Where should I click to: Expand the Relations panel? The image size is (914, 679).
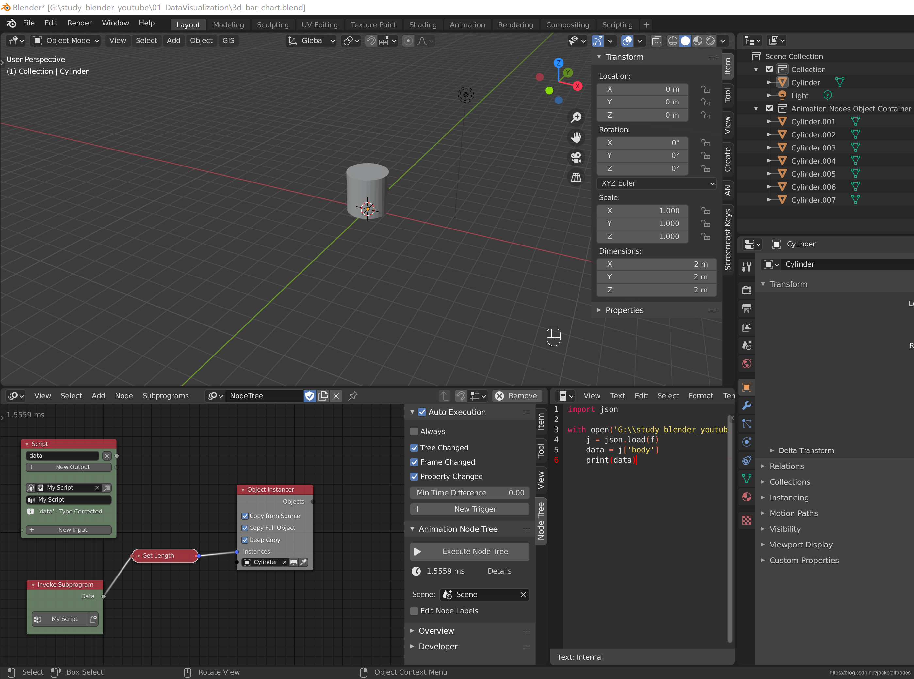tap(786, 466)
